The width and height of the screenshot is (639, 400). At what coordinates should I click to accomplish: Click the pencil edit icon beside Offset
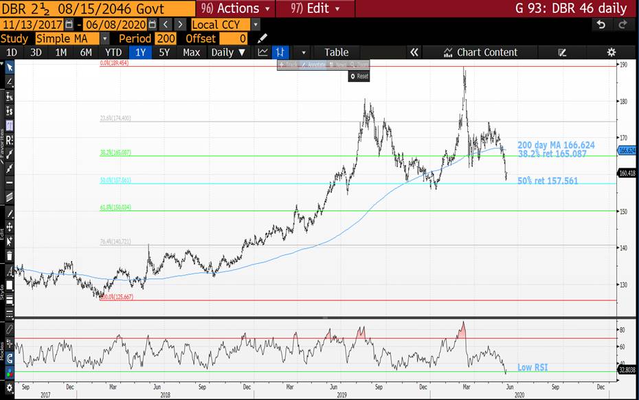click(262, 38)
